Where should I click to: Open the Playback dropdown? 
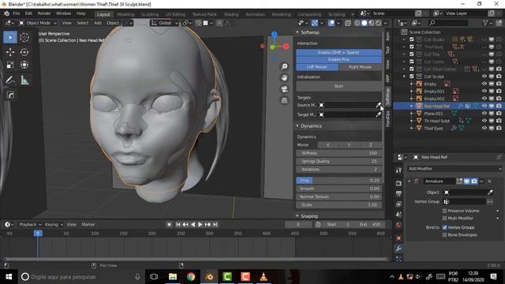coord(30,224)
